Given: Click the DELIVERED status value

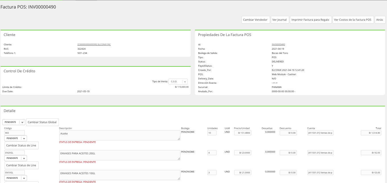Looking at the screenshot, I should tap(278, 62).
